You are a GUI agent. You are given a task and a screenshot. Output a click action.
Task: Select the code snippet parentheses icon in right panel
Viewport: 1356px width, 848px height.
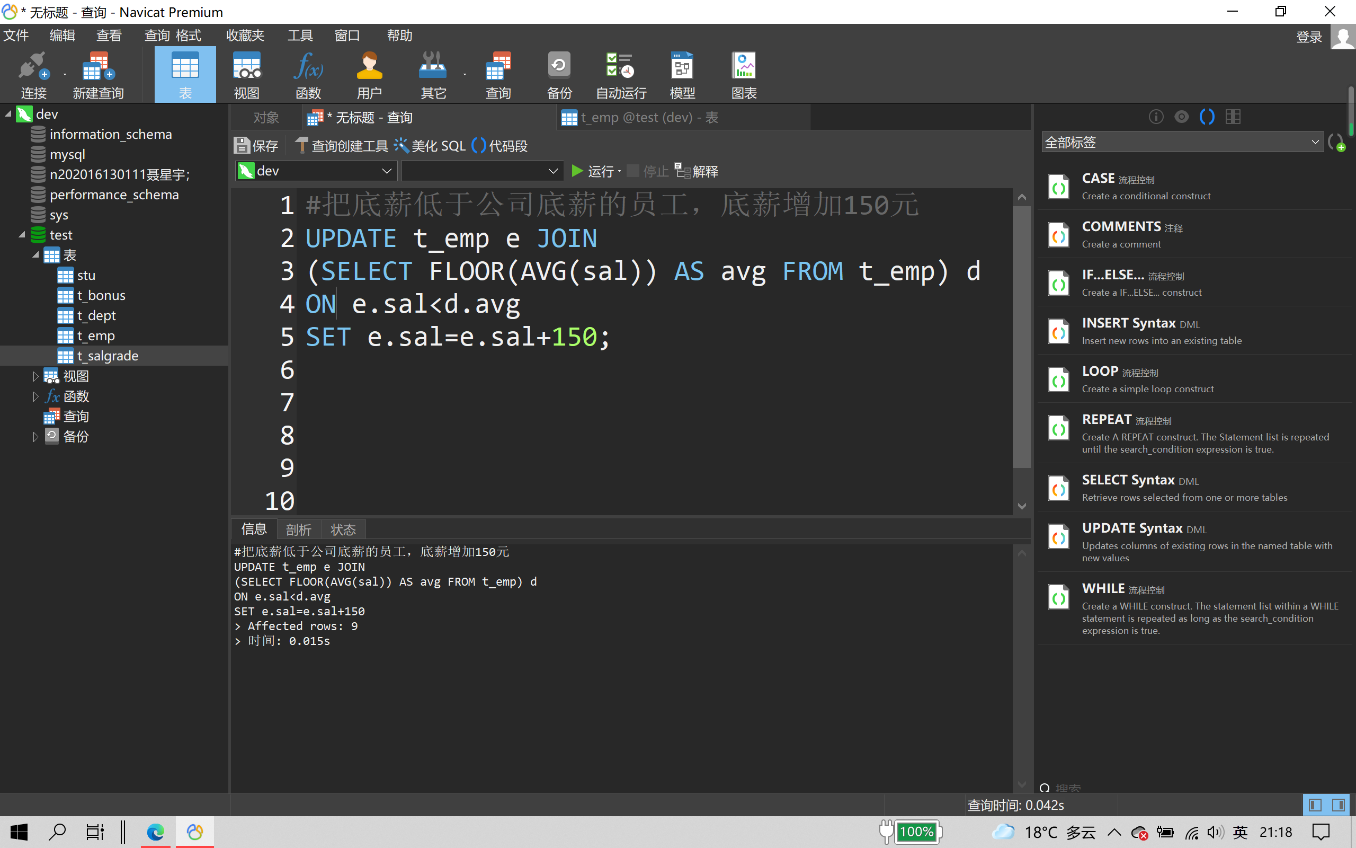(x=1207, y=117)
